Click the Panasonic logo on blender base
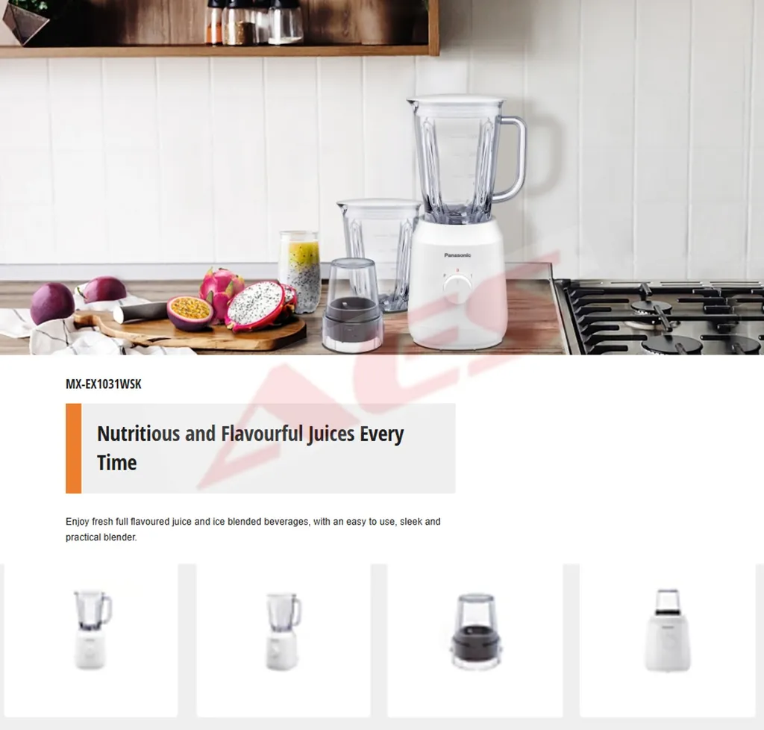Screen dimensions: 764x730 [457, 255]
